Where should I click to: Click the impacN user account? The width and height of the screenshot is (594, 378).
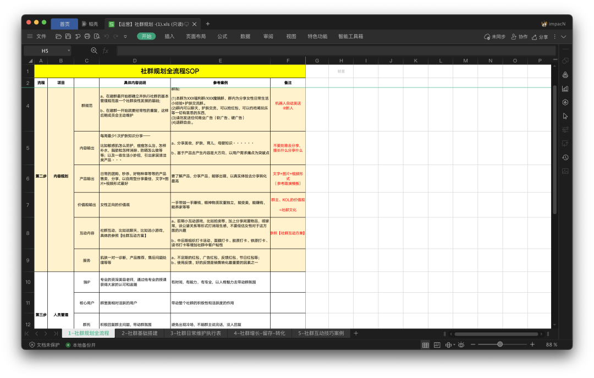[553, 24]
